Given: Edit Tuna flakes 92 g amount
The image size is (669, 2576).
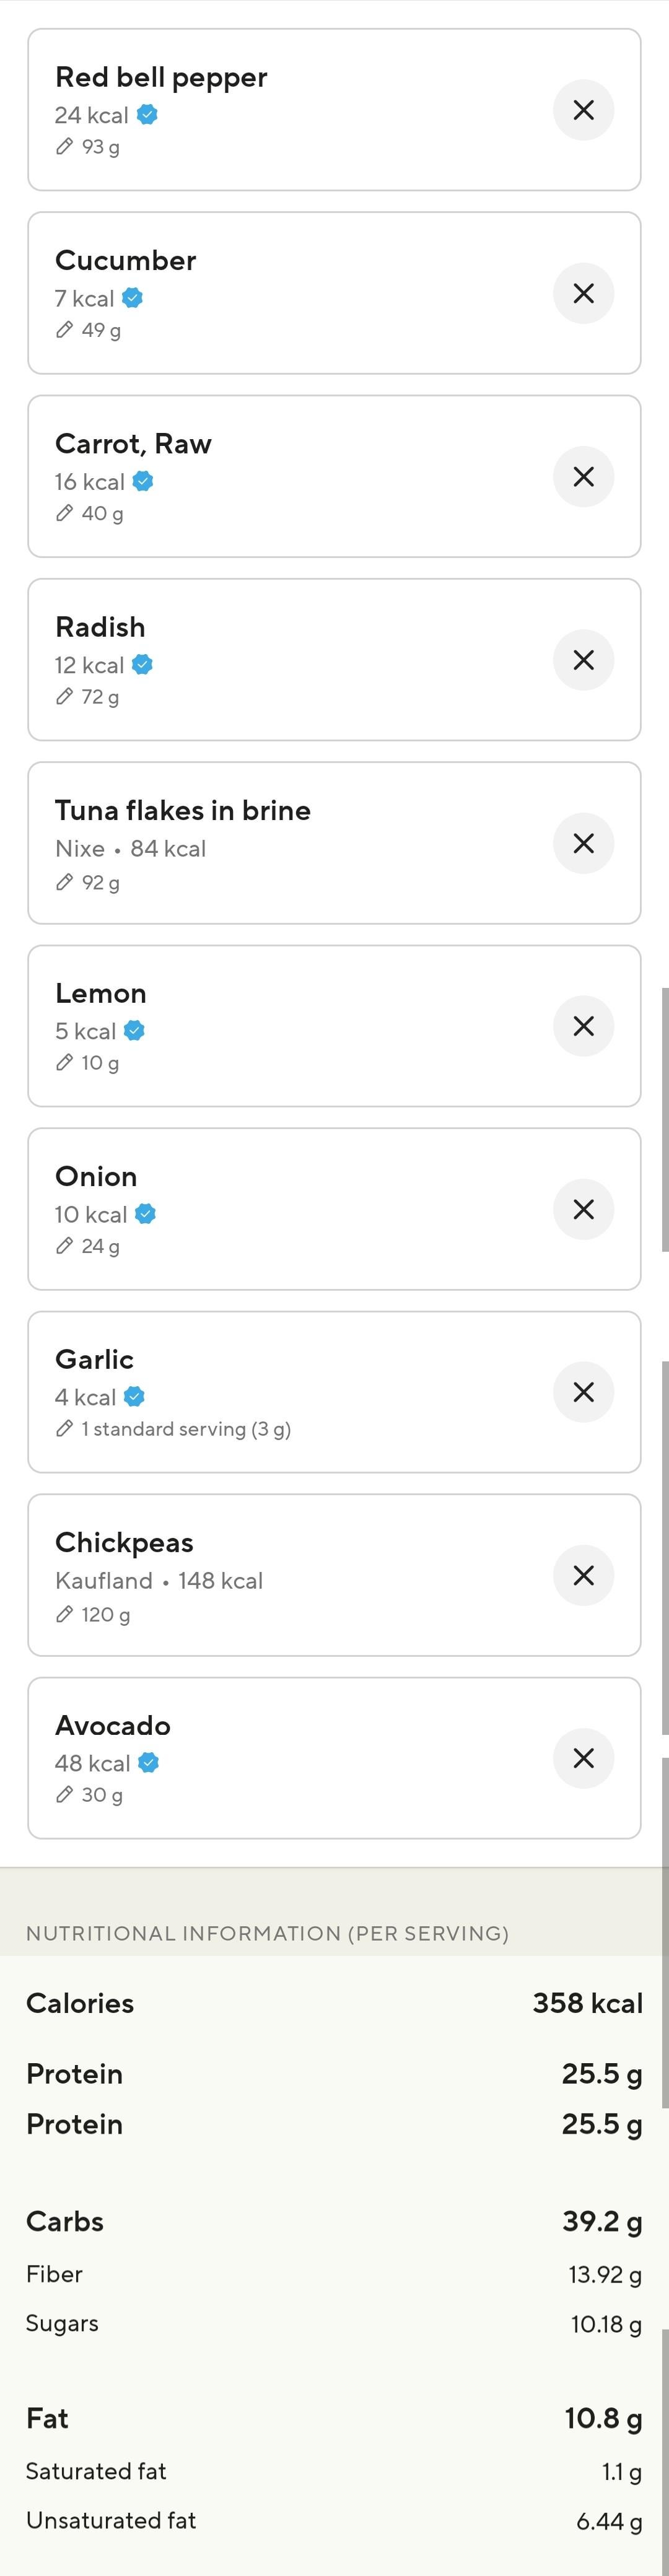Looking at the screenshot, I should (x=65, y=882).
